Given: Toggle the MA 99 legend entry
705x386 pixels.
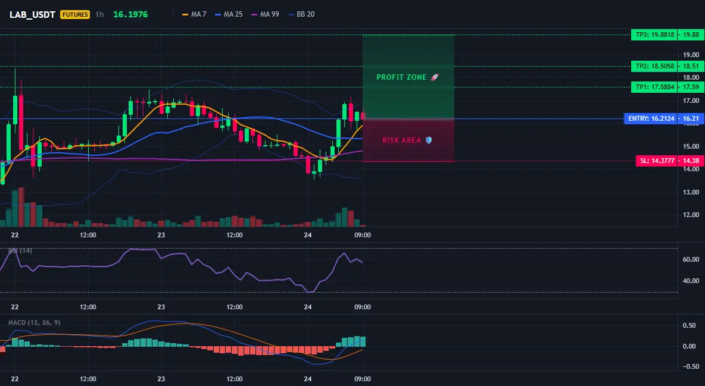Looking at the screenshot, I should pos(265,14).
